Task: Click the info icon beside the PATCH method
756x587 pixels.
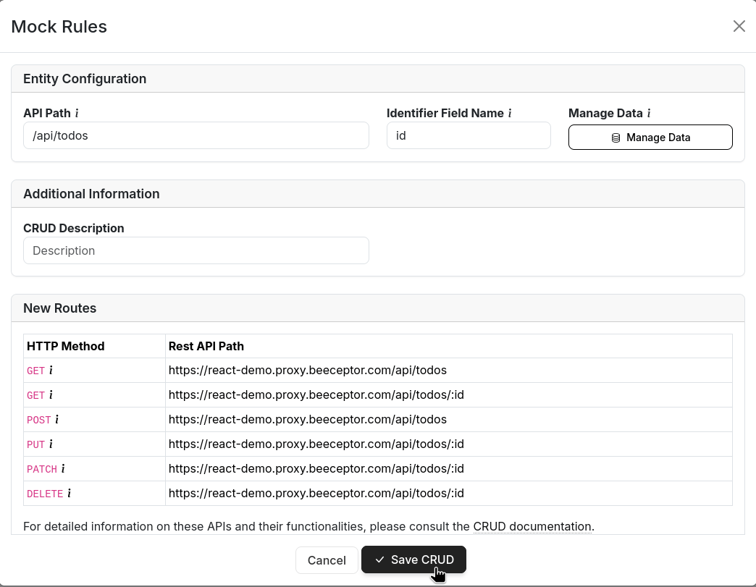Action: [x=62, y=469]
